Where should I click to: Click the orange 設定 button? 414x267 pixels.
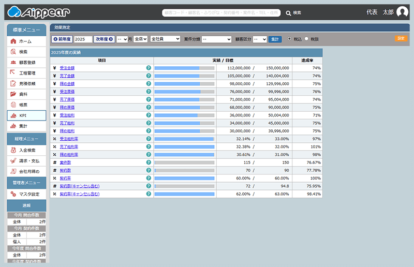pyautogui.click(x=401, y=38)
